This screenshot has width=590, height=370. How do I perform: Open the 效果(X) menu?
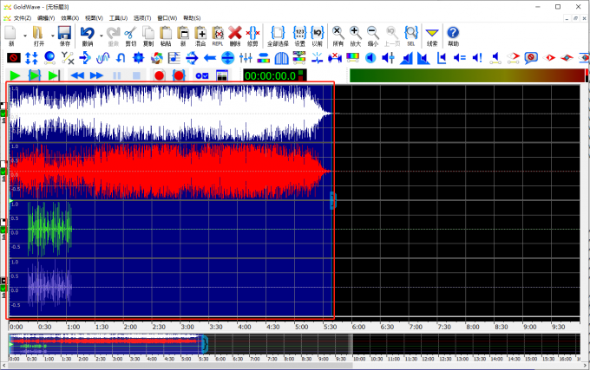point(70,18)
